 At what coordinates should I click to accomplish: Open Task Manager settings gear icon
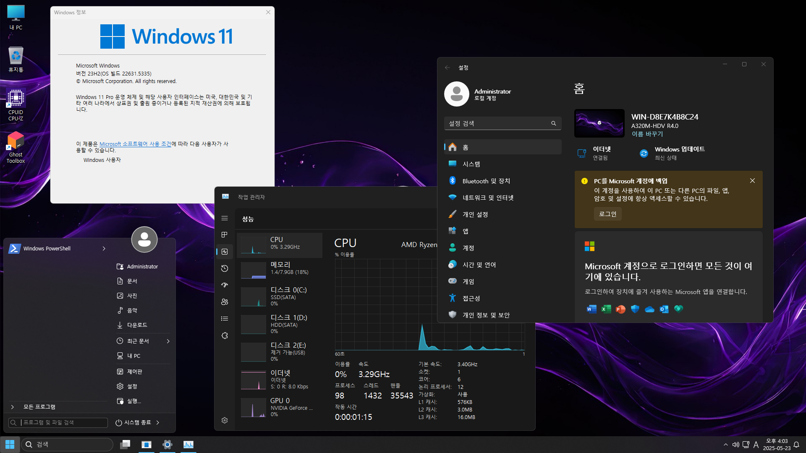pos(225,420)
